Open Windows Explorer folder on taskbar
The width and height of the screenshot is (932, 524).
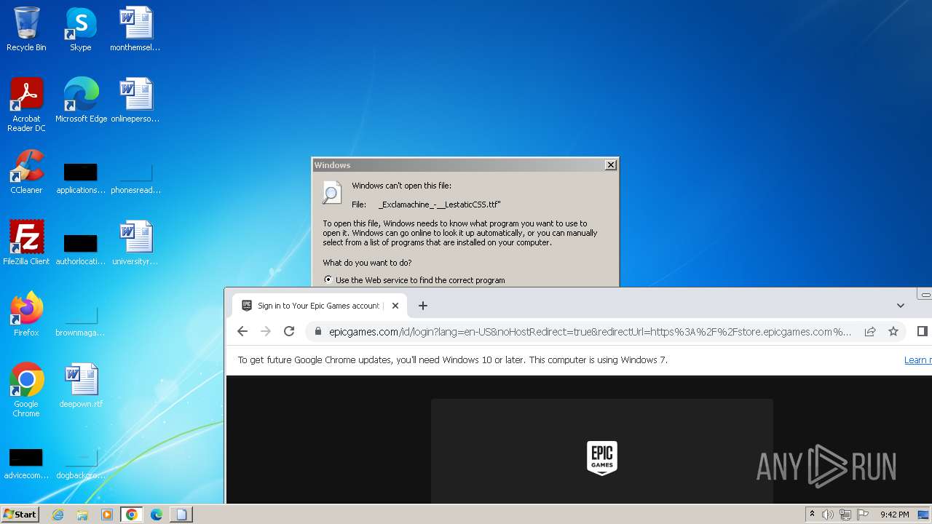click(82, 515)
